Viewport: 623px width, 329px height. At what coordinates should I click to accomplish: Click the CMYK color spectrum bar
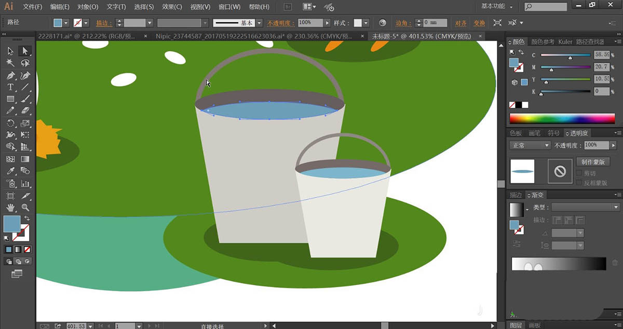coord(562,119)
